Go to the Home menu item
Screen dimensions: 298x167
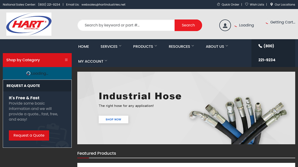(x=83, y=47)
